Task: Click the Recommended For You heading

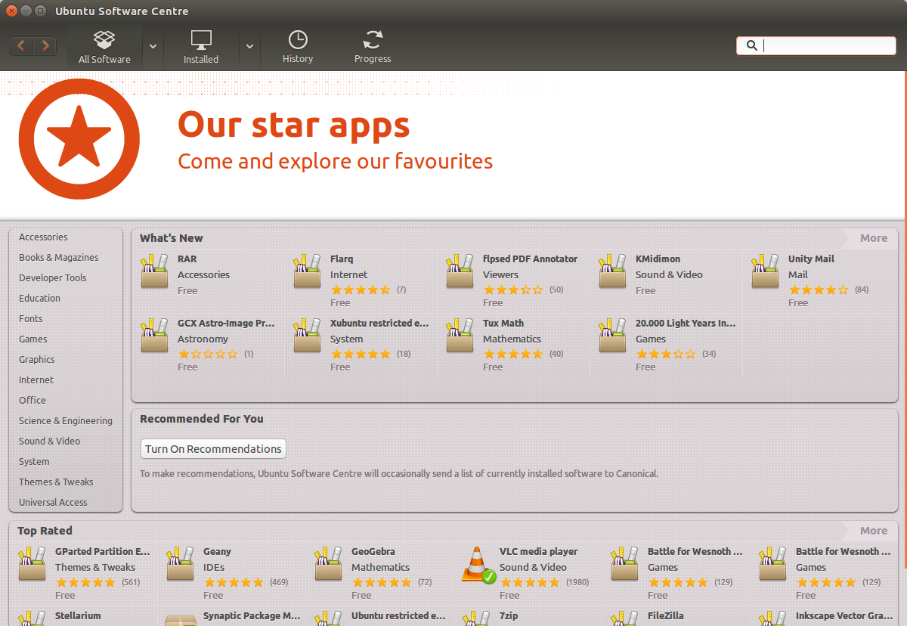Action: tap(202, 419)
